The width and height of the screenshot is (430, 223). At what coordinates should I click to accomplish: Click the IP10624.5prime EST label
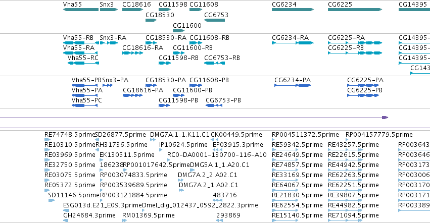(x=183, y=145)
